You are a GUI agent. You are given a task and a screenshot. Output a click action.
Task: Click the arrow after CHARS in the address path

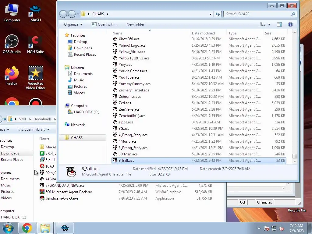click(108, 14)
